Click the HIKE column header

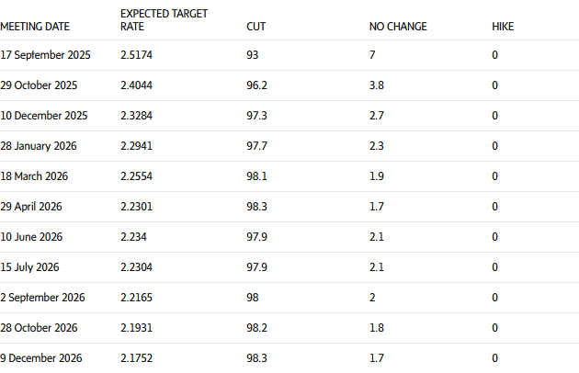[x=503, y=27]
